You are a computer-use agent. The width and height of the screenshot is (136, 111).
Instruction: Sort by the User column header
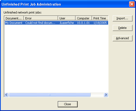(67, 18)
